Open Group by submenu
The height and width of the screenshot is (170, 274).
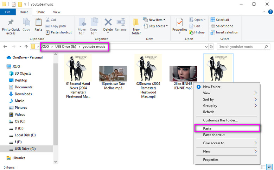tap(227, 106)
